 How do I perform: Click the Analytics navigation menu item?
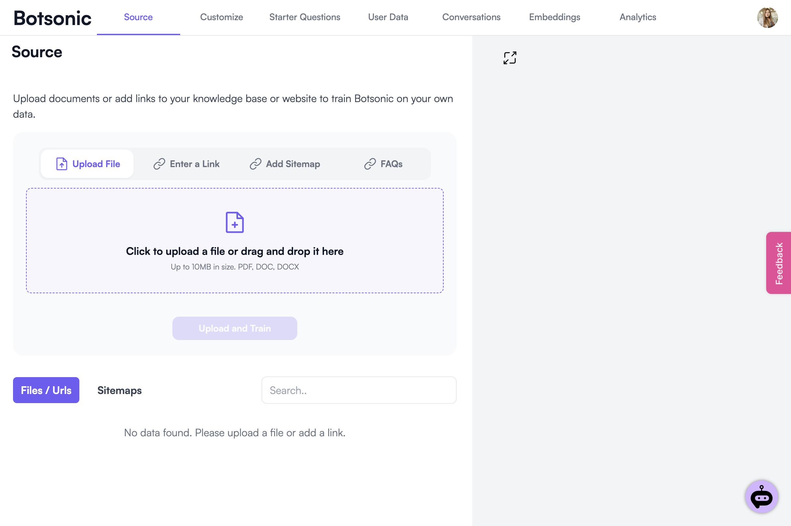[x=638, y=17]
